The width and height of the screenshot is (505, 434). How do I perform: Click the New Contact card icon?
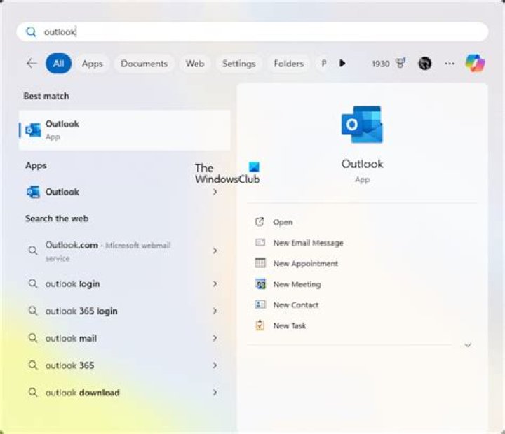click(260, 304)
